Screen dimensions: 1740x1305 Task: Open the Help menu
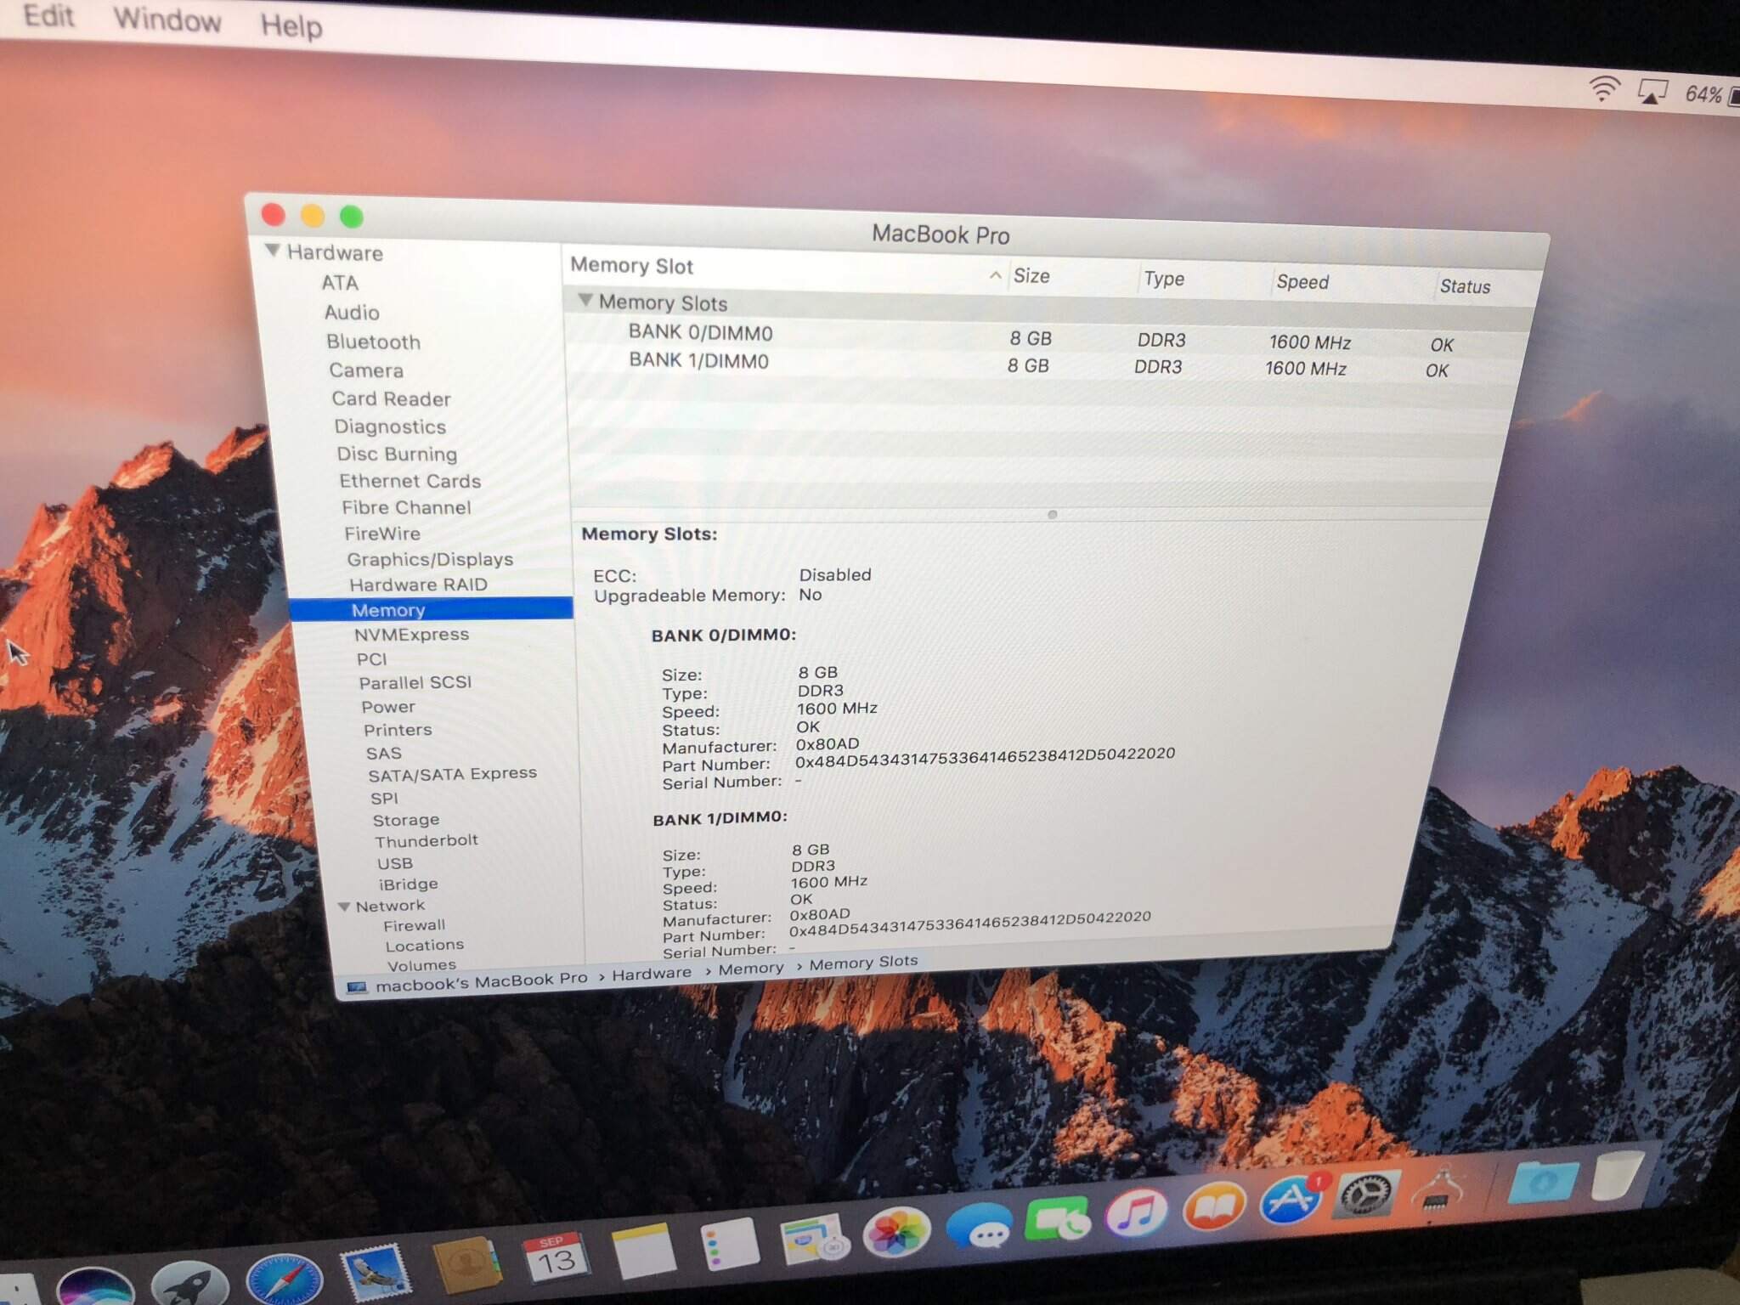coord(291,25)
